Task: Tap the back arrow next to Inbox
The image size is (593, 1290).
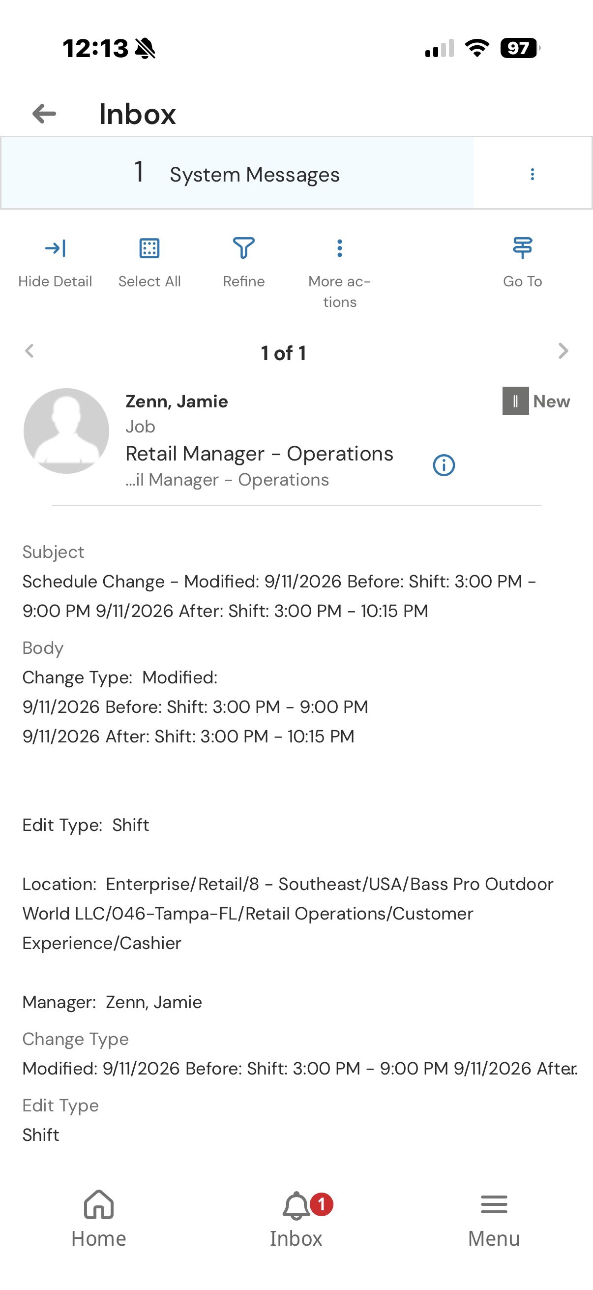Action: point(44,114)
